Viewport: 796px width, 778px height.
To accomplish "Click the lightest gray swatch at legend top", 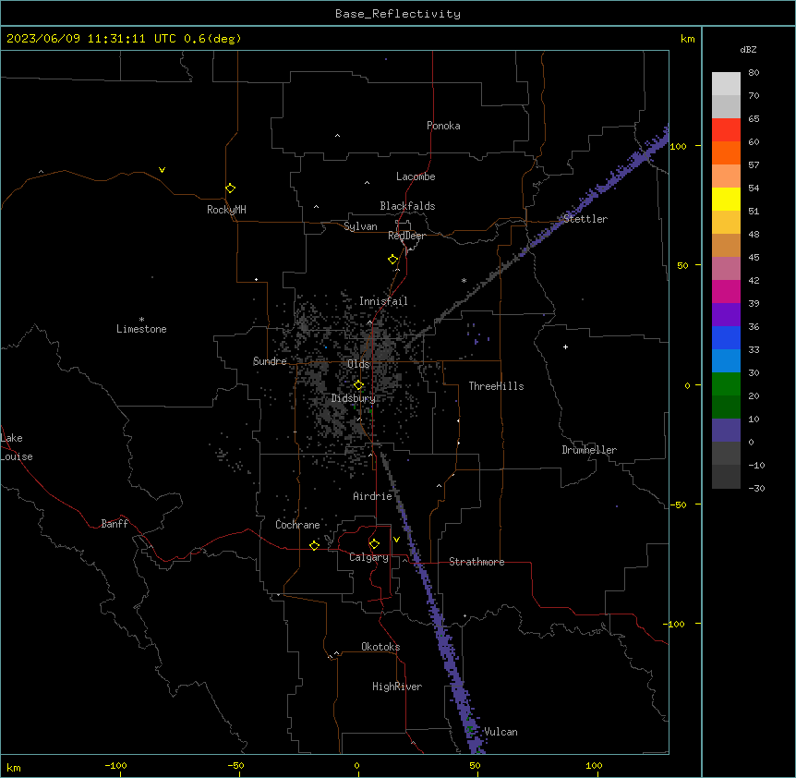I will pos(726,83).
